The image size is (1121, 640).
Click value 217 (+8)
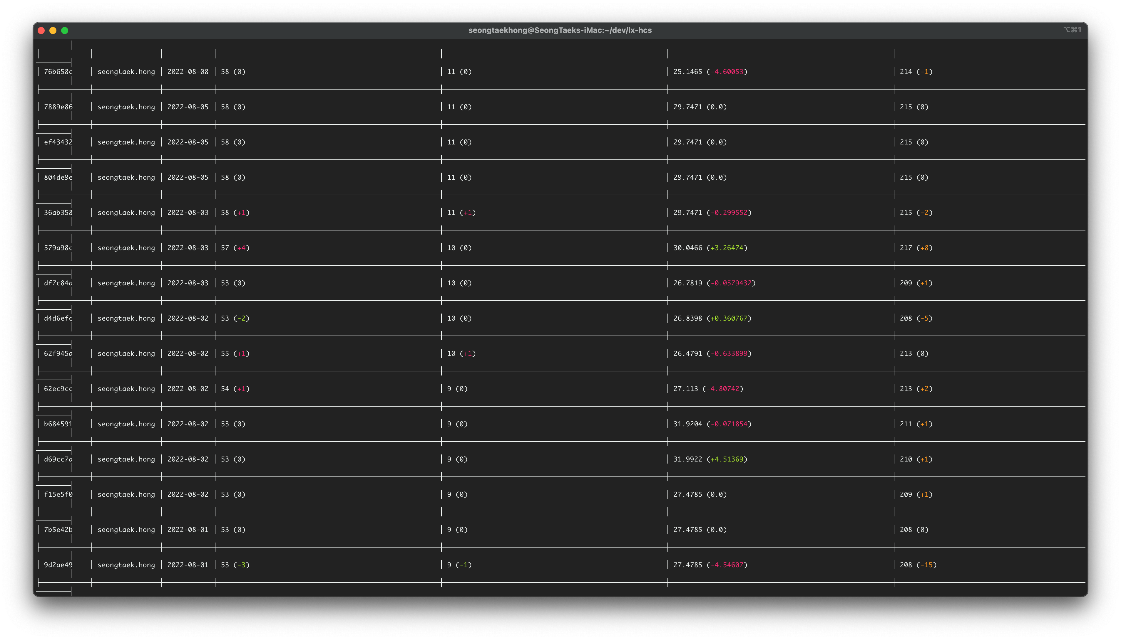tap(916, 248)
